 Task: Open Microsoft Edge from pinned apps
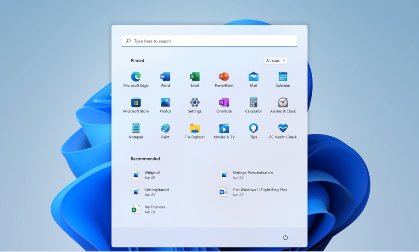point(136,79)
